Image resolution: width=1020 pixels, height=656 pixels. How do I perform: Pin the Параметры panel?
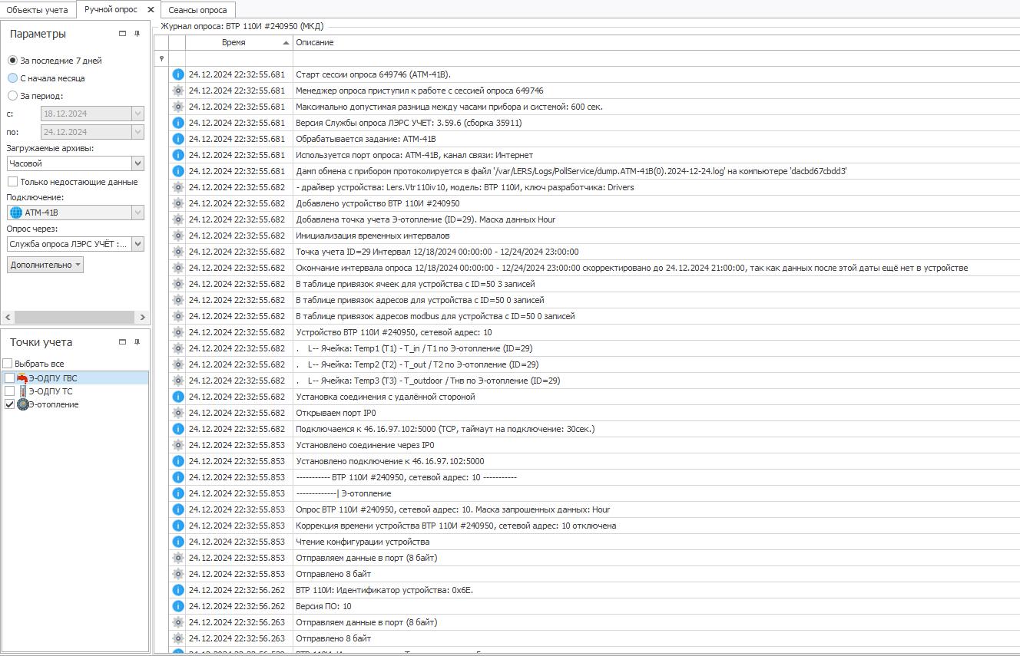(137, 34)
